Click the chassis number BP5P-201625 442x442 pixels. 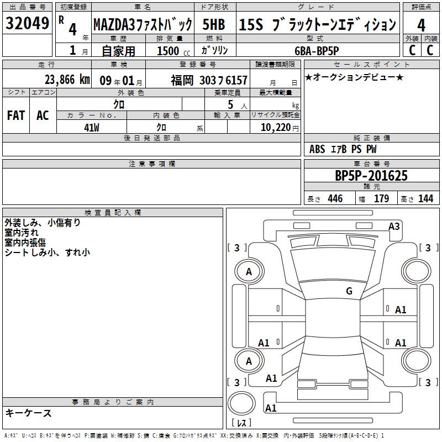coord(371,176)
